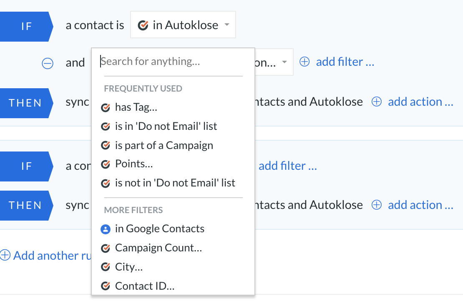Click 'add filter ...' in first rule
This screenshot has width=463, height=303.
click(x=345, y=62)
